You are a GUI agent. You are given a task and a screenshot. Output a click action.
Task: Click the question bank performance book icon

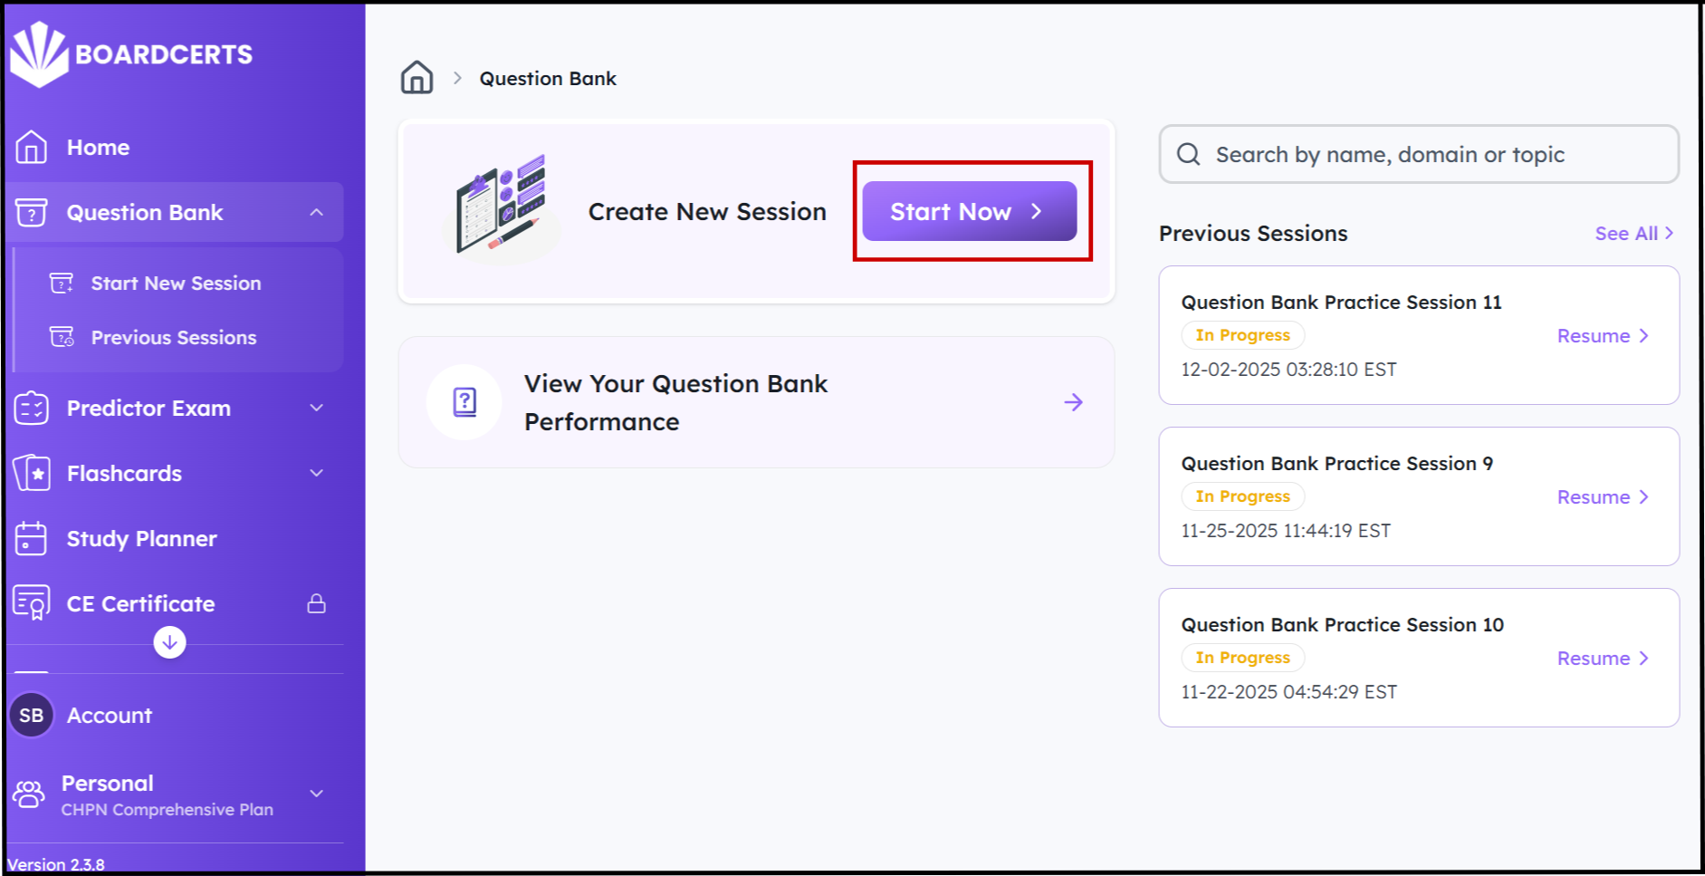[465, 401]
